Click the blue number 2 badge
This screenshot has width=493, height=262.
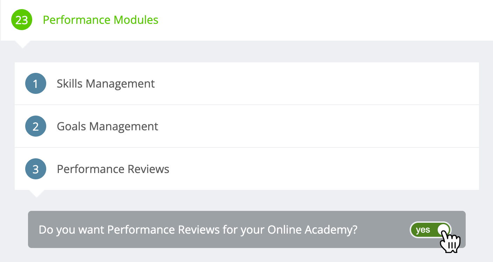click(x=36, y=126)
